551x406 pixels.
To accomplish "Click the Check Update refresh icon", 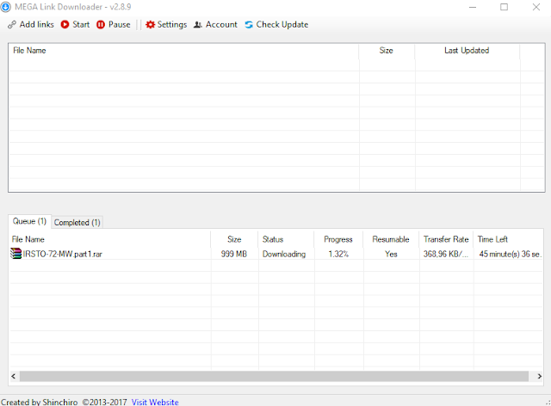I will (249, 25).
